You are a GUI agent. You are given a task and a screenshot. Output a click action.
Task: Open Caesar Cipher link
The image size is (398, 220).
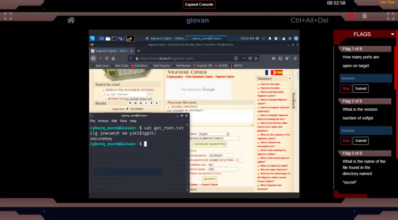point(209,185)
